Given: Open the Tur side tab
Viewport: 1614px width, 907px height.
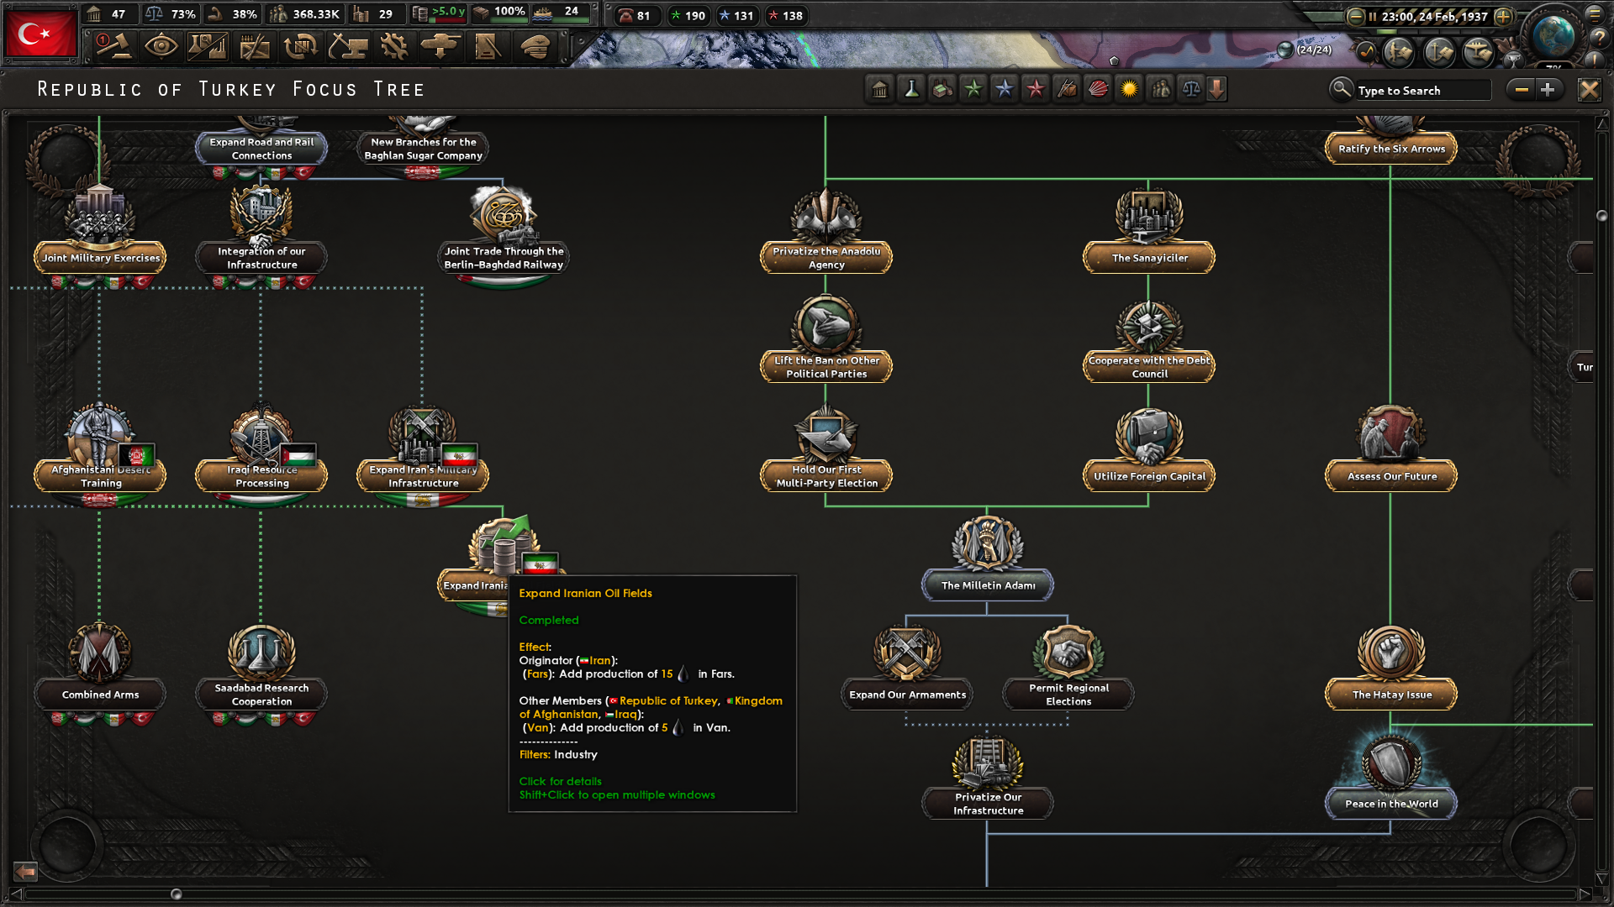Looking at the screenshot, I should 1583,367.
